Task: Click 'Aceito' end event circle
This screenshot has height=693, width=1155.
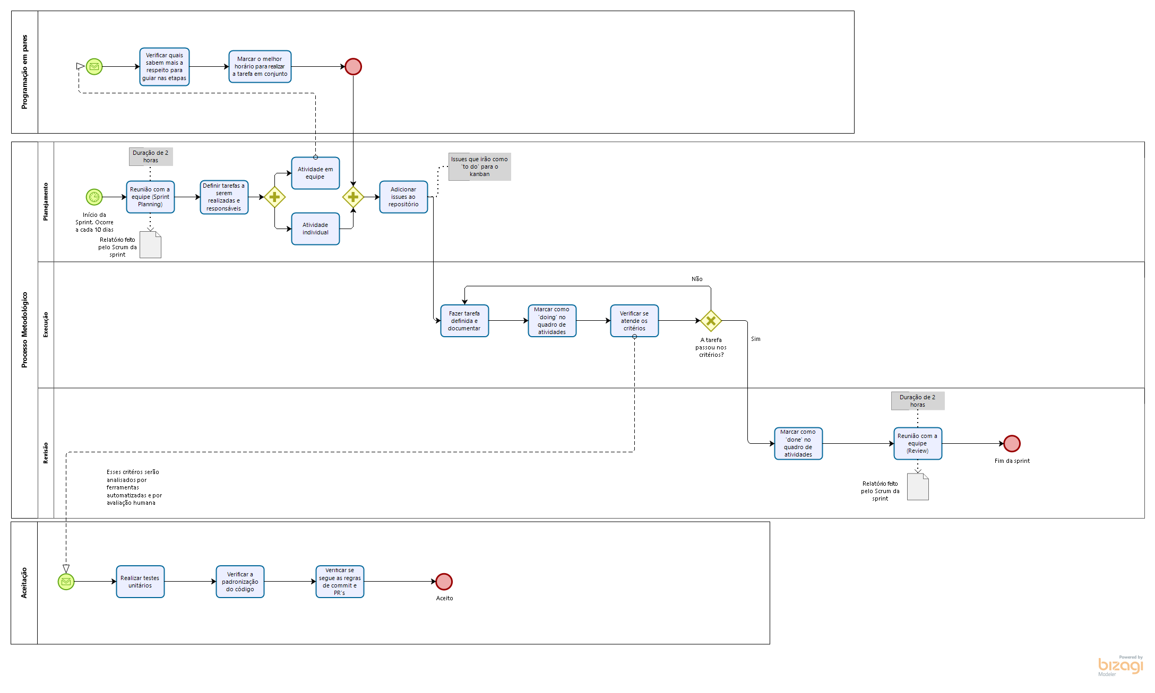Action: [444, 582]
